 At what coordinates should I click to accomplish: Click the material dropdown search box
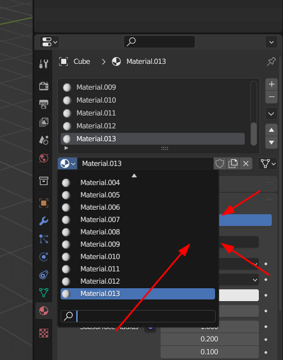point(138,316)
